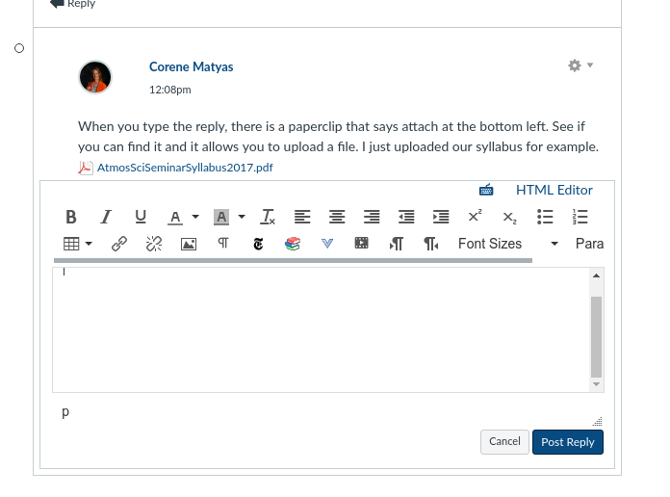Open the text color dropdown arrow
Image resolution: width=670 pixels, height=497 pixels.
(x=195, y=217)
